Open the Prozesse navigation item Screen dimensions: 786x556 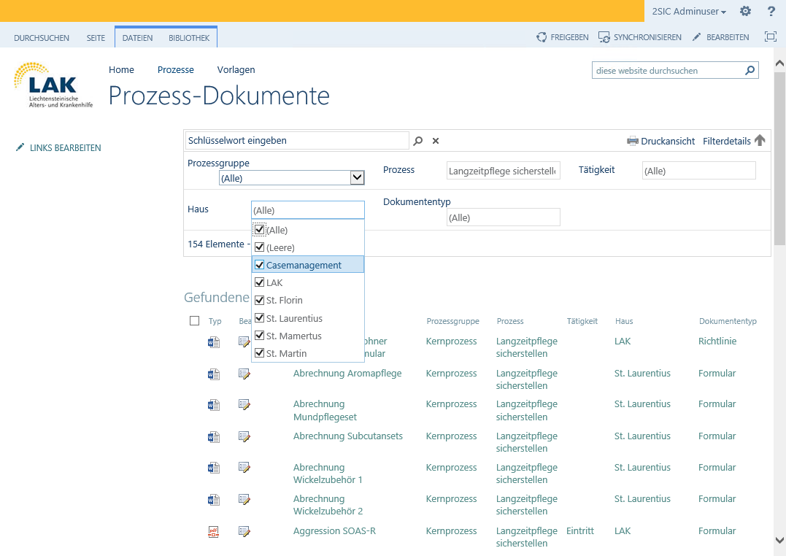pyautogui.click(x=175, y=69)
